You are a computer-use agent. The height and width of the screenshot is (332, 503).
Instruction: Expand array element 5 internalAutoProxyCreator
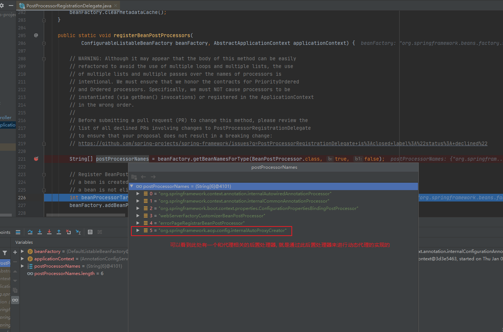pos(138,230)
